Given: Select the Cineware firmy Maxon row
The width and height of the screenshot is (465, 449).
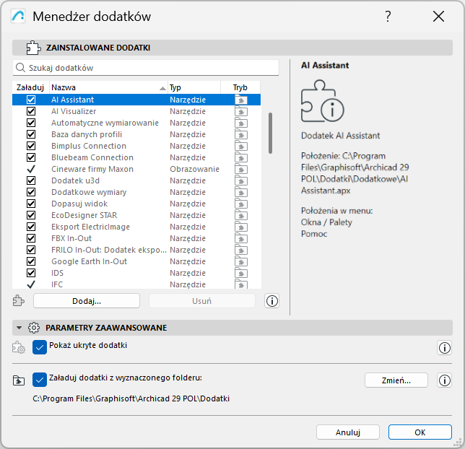Looking at the screenshot, I should pos(136,169).
